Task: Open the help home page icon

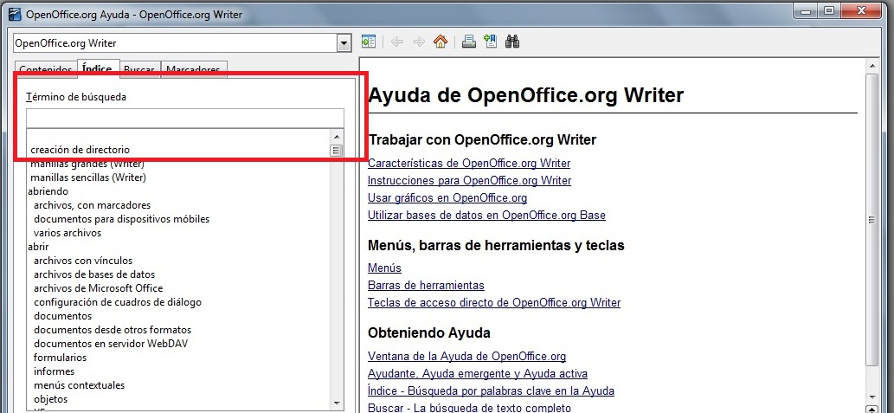Action: 441,42
